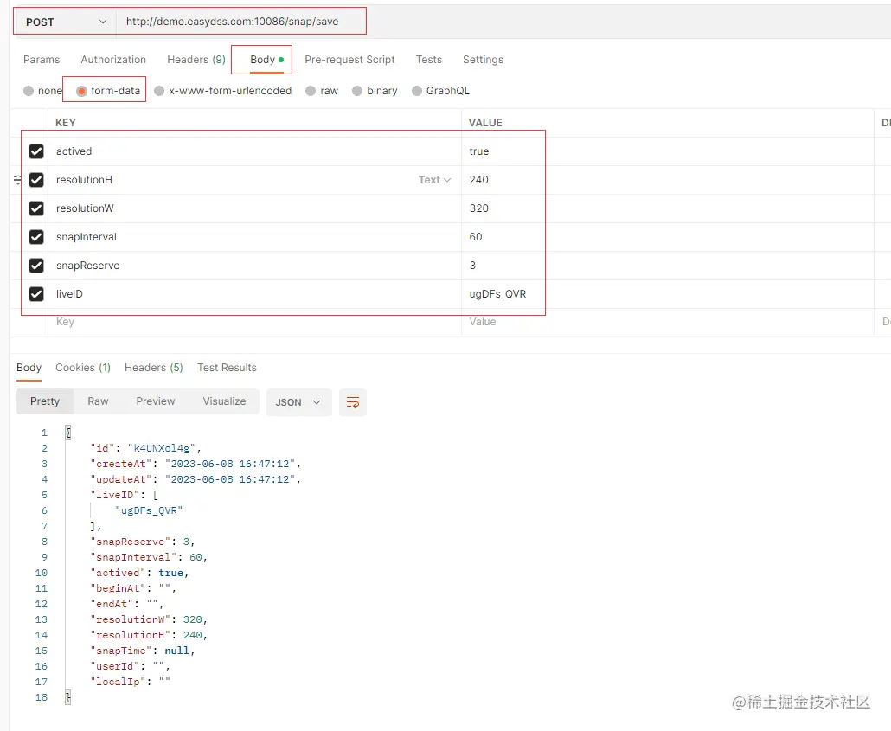Switch response view to Preview
891x731 pixels.
155,401
